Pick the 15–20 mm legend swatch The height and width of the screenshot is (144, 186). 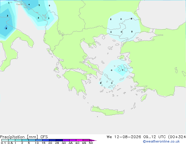[x=46, y=140]
